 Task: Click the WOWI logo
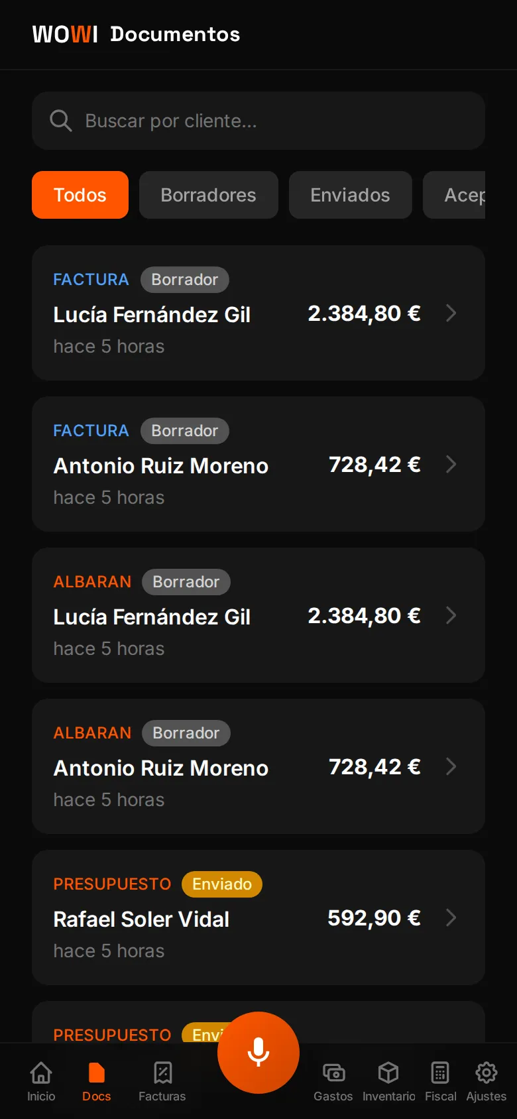point(65,34)
